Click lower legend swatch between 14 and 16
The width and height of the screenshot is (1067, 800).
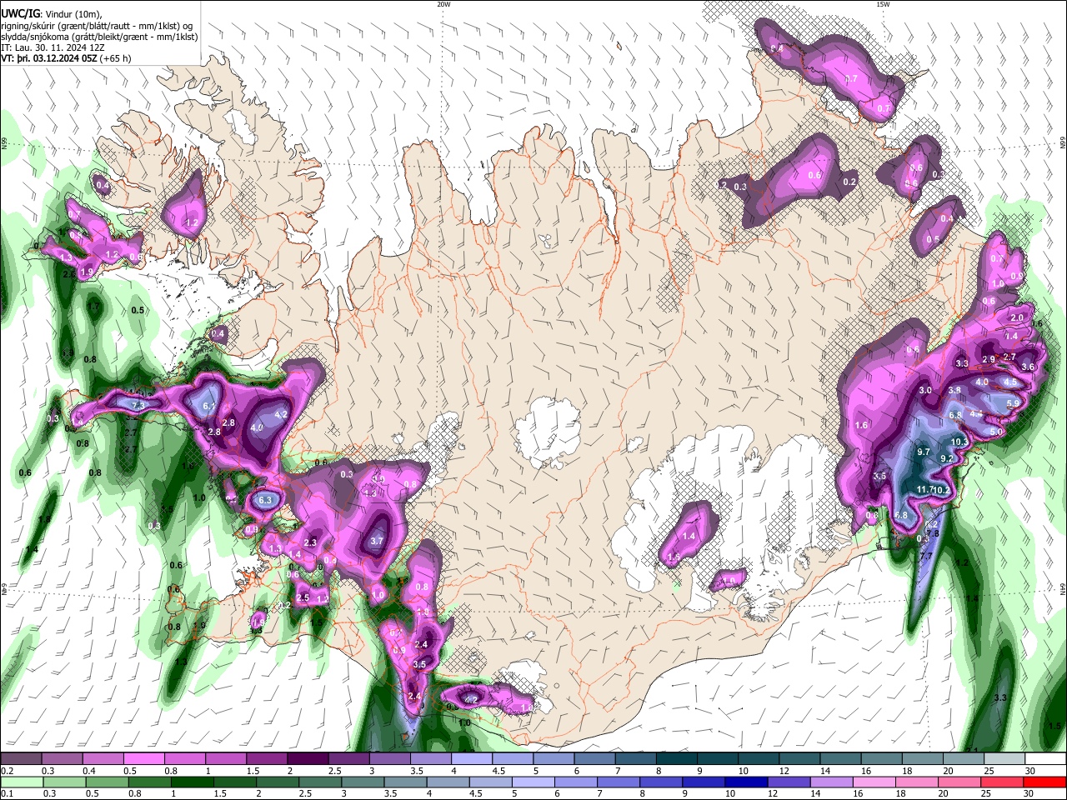coord(834,782)
